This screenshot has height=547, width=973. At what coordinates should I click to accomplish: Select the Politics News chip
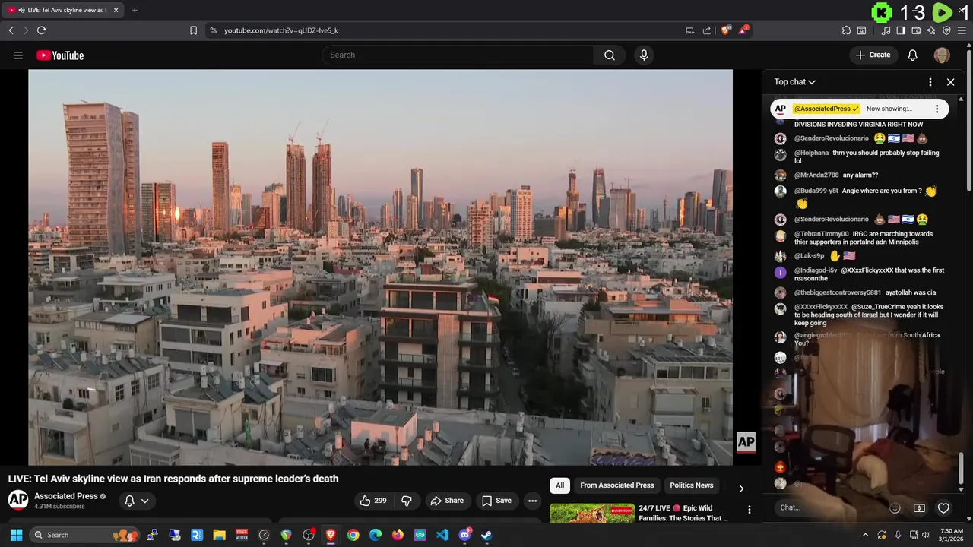(691, 485)
